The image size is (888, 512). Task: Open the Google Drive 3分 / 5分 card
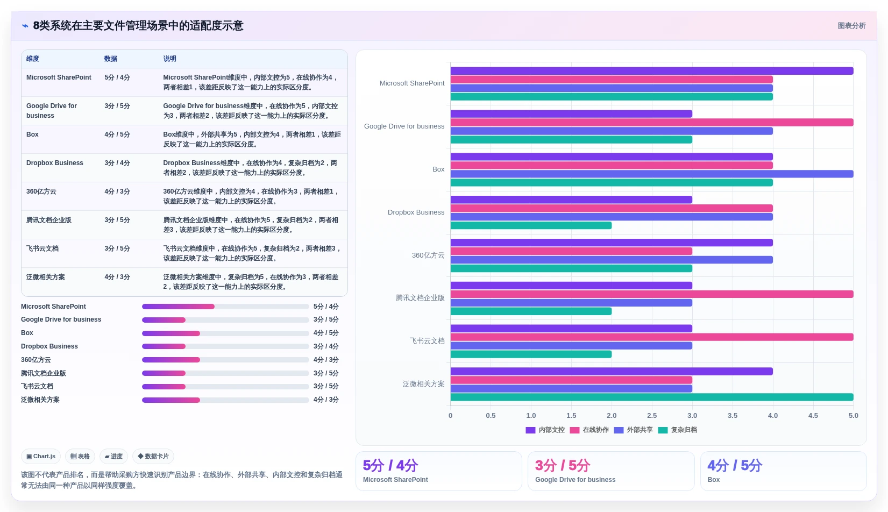[x=611, y=471]
